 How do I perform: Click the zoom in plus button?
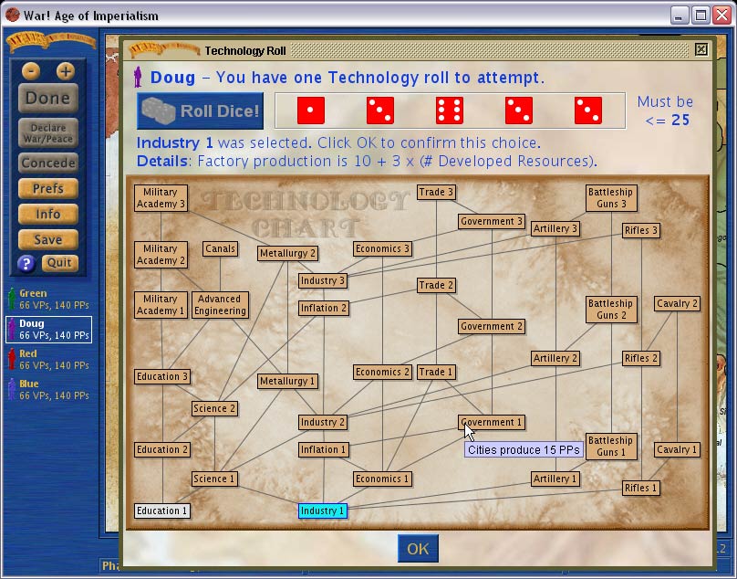pos(65,71)
